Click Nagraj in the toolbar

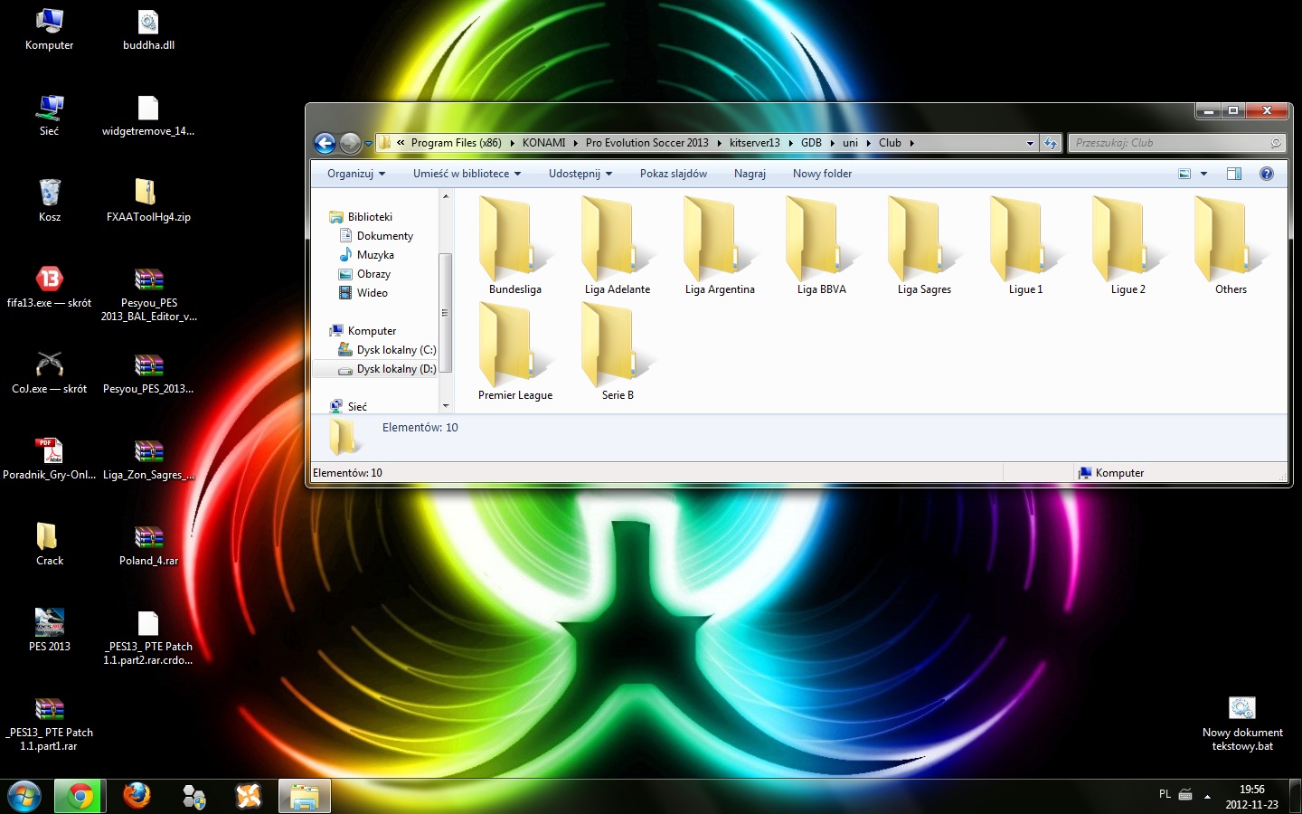(x=750, y=174)
